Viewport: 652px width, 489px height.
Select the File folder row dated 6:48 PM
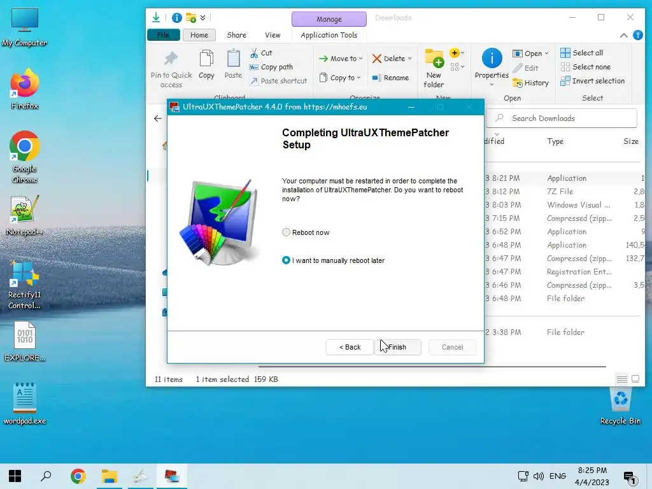point(564,299)
